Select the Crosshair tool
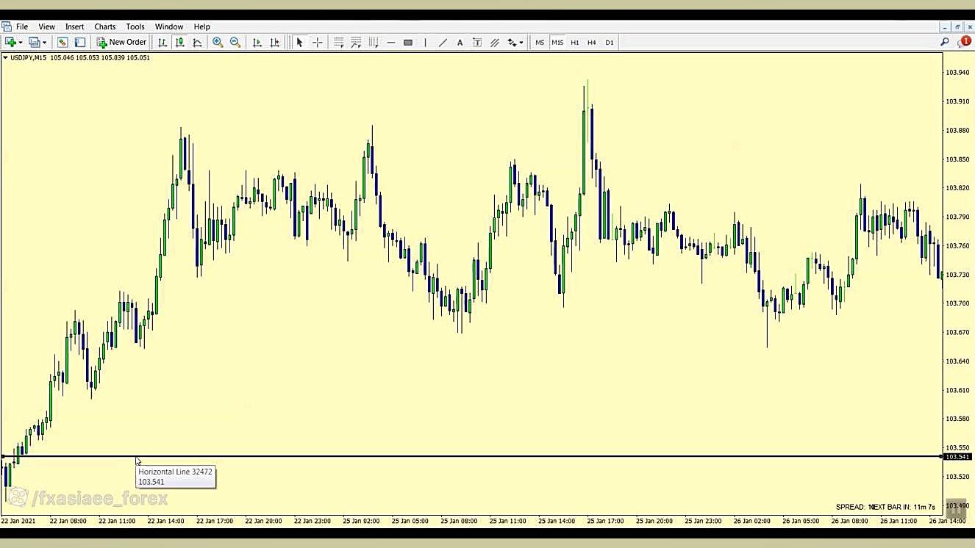Viewport: 975px width, 548px height. (x=317, y=43)
